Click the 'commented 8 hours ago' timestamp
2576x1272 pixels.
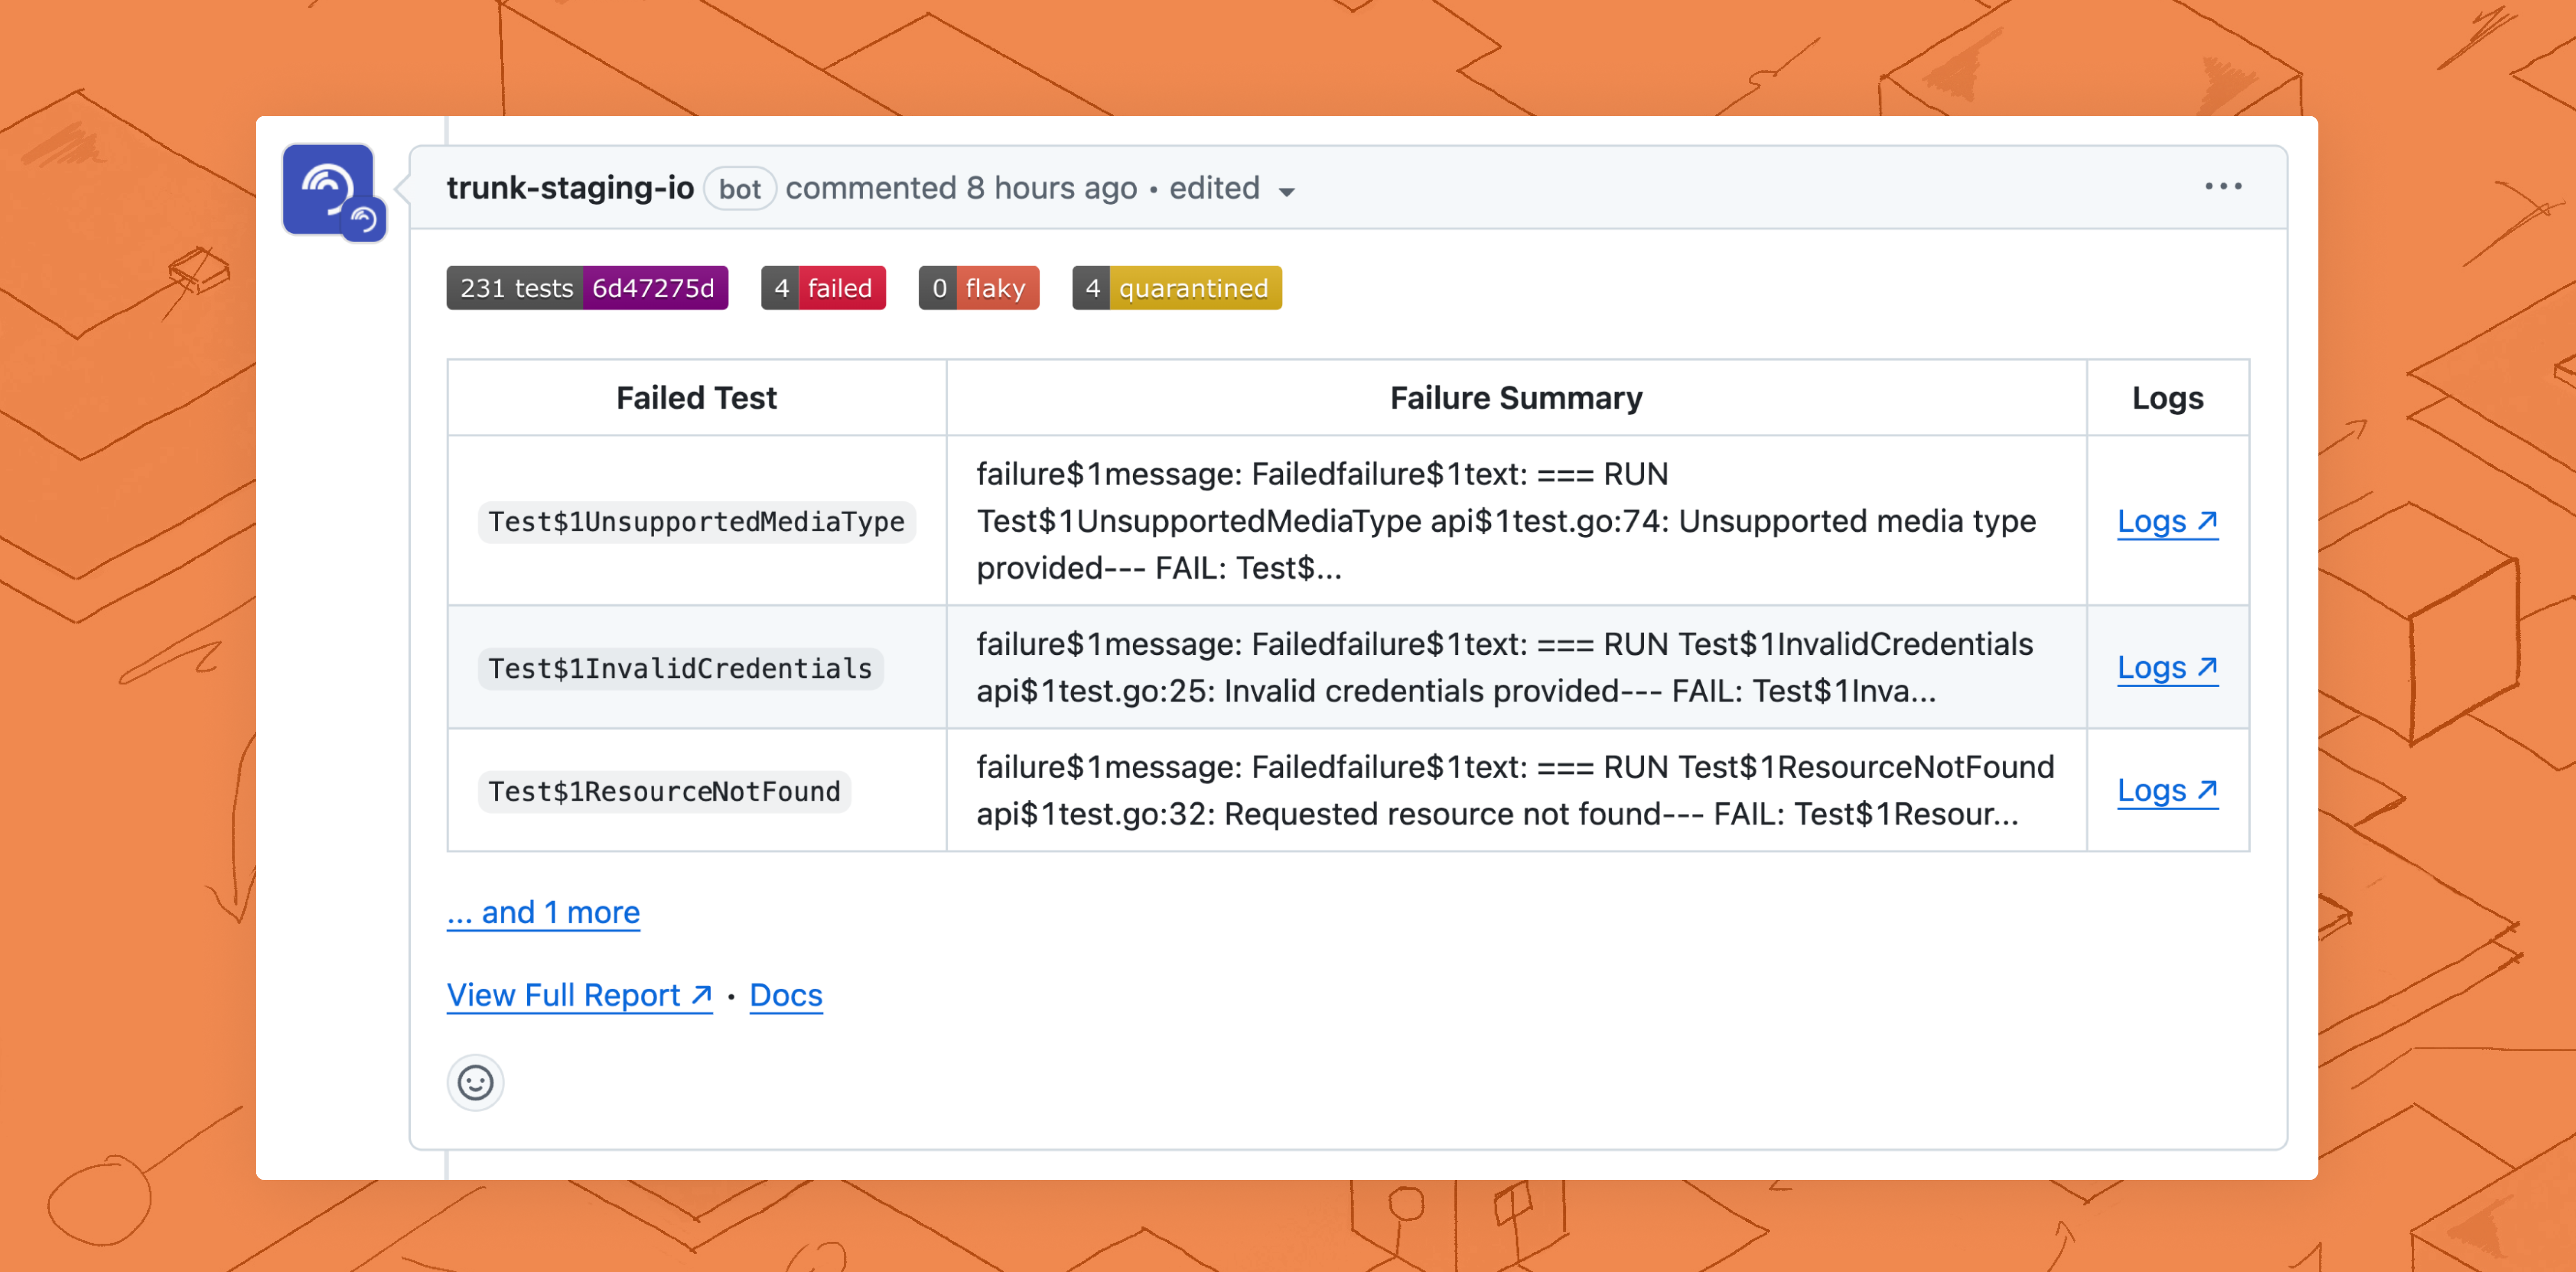[960, 188]
